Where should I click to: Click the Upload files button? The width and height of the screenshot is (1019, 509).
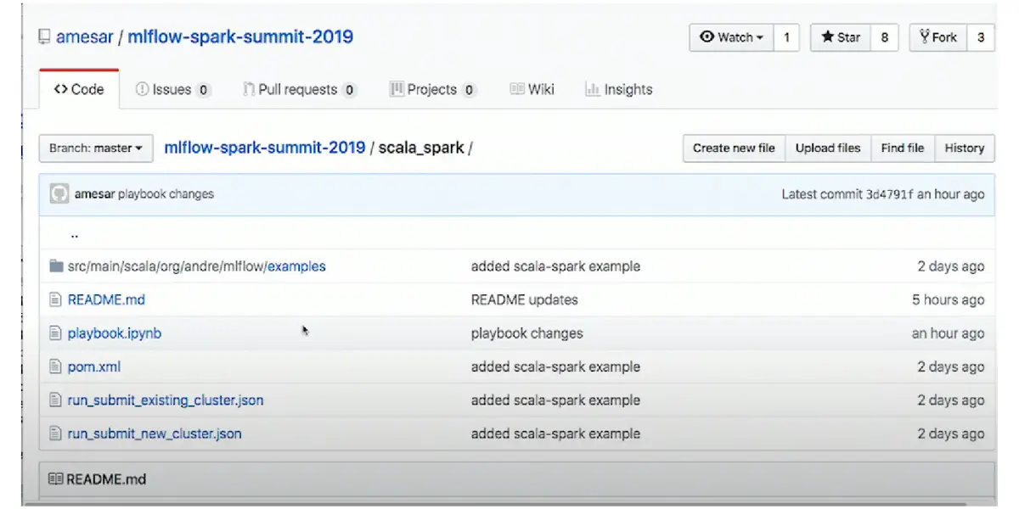827,148
